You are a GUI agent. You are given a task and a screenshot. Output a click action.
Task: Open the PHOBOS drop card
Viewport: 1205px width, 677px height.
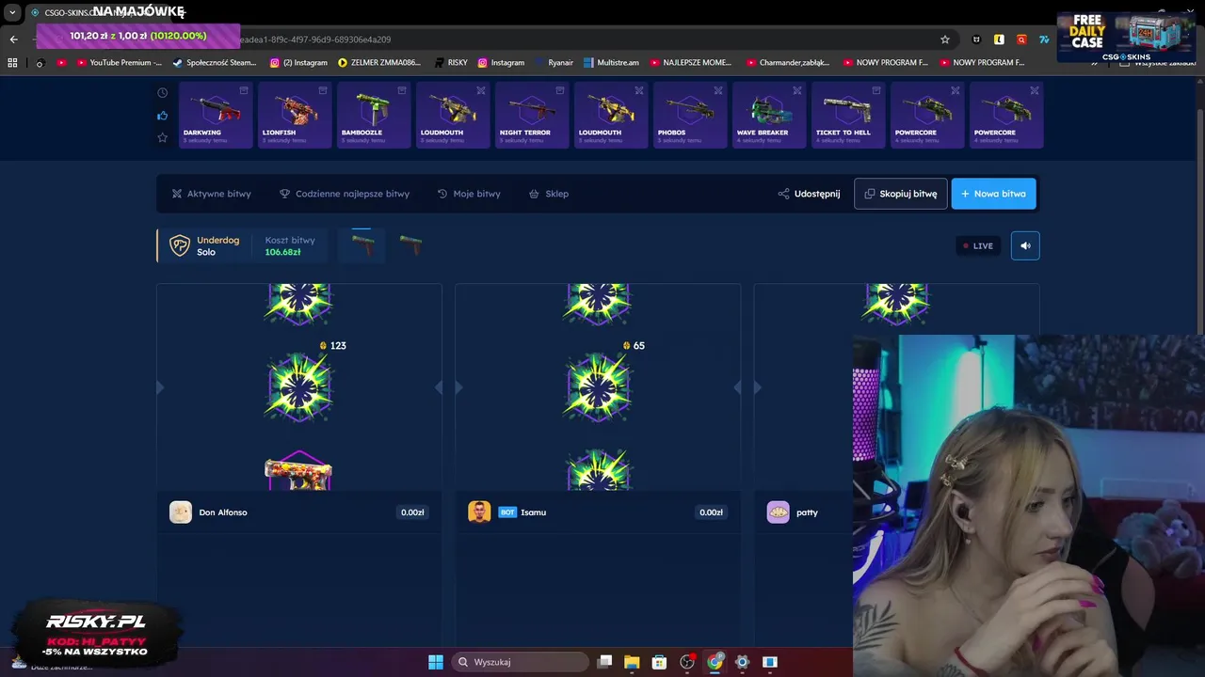coord(690,115)
